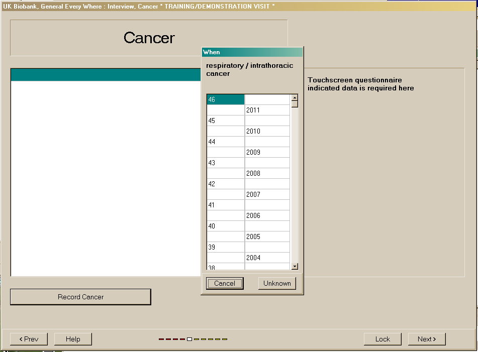
Task: Go to previous page with Prev
Action: pyautogui.click(x=29, y=339)
